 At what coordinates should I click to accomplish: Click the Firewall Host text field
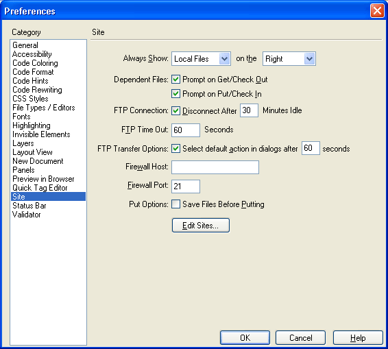(215, 167)
